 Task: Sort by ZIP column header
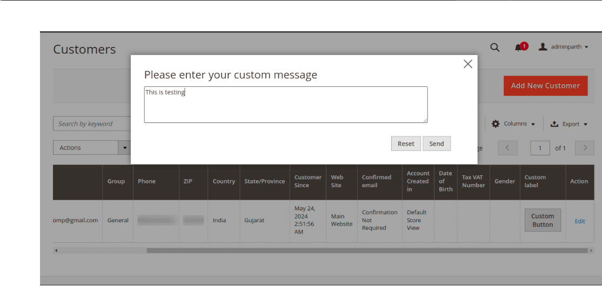coord(193,181)
